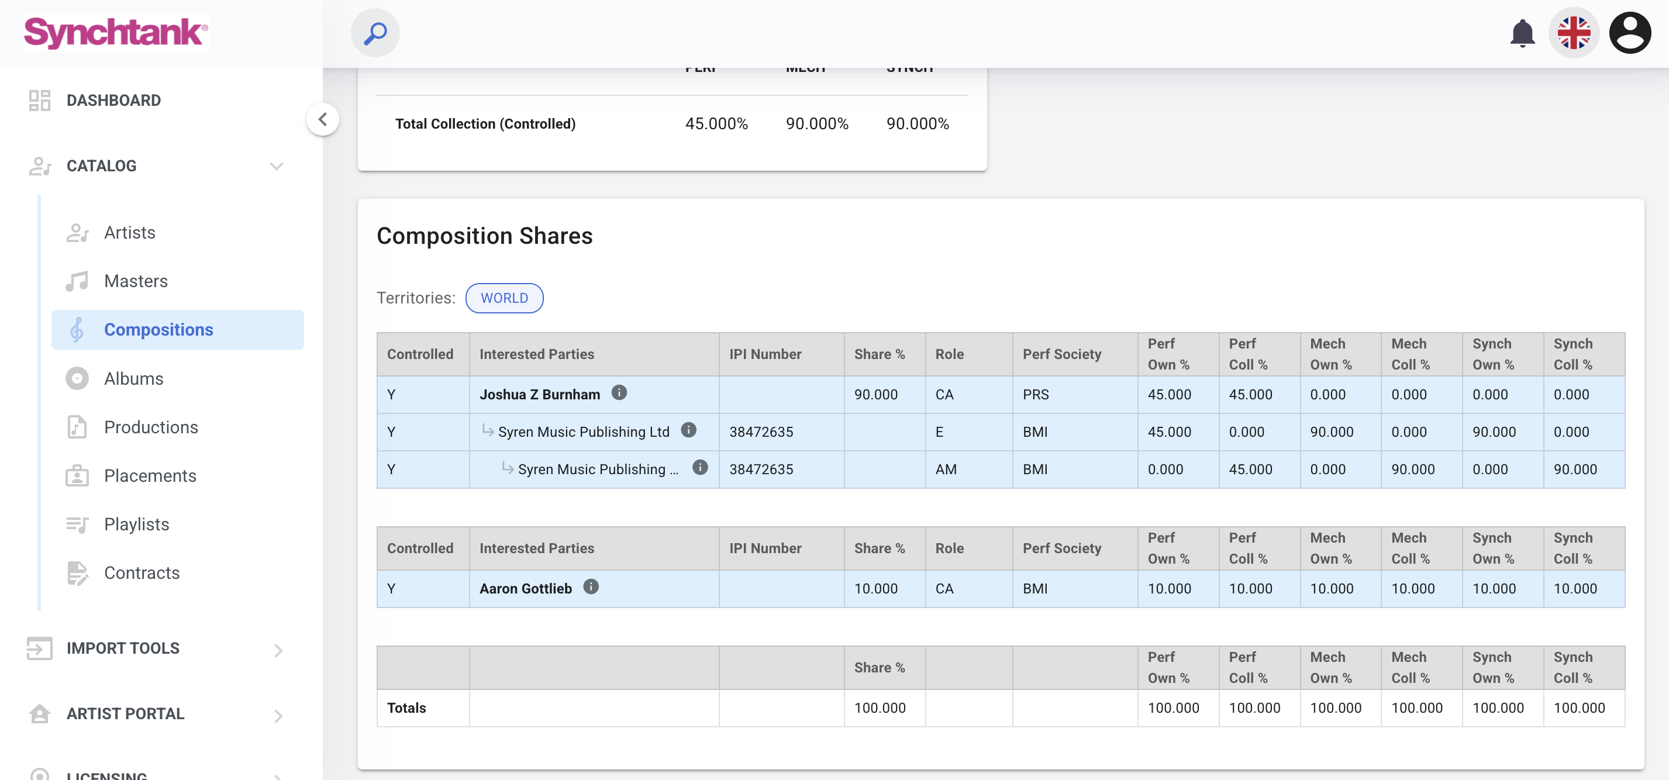The height and width of the screenshot is (780, 1669).
Task: Open the notifications bell
Action: pyautogui.click(x=1522, y=33)
